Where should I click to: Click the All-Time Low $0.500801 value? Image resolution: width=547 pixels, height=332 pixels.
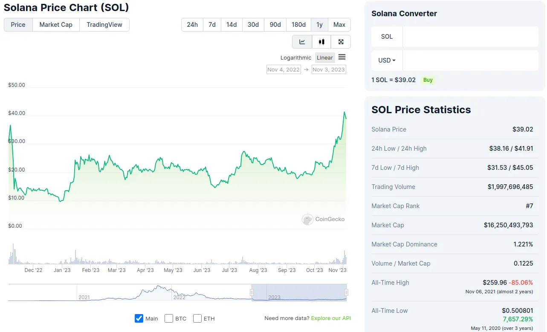(518, 311)
